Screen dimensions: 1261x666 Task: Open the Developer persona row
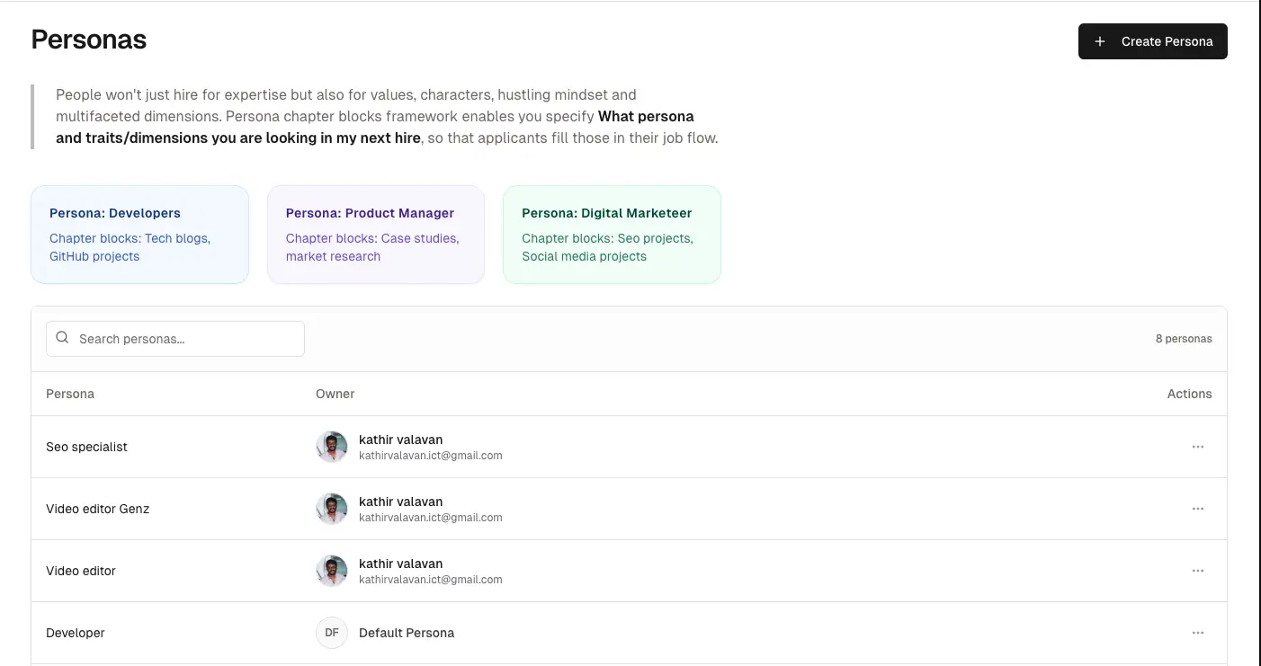pos(76,633)
